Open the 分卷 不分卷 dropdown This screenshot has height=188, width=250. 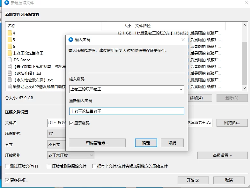click(x=56, y=144)
